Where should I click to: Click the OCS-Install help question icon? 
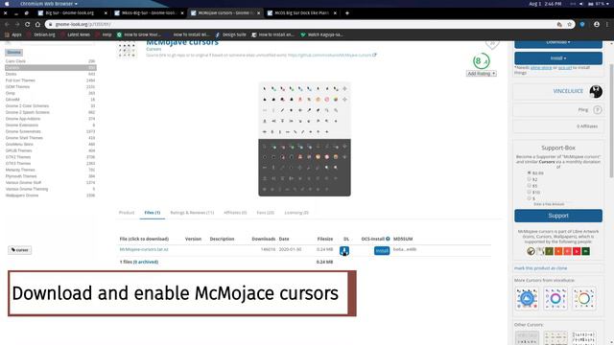[388, 239]
